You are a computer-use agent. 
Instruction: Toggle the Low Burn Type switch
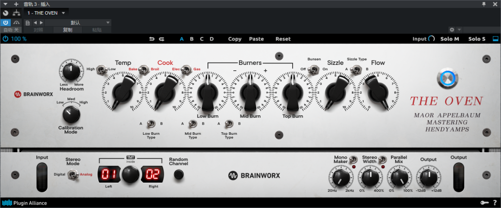coord(151,124)
